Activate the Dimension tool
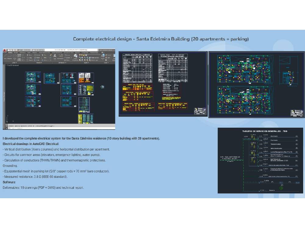Viewport: 305px width, 228px height. coord(61,56)
